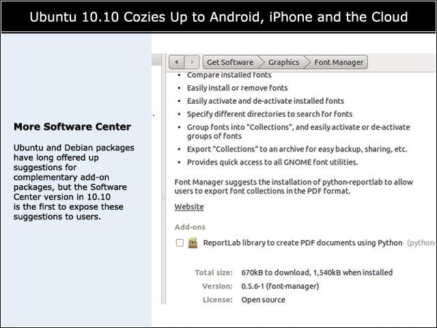Click 'Group fonts into "Collections"' bullet

pyautogui.click(x=298, y=131)
